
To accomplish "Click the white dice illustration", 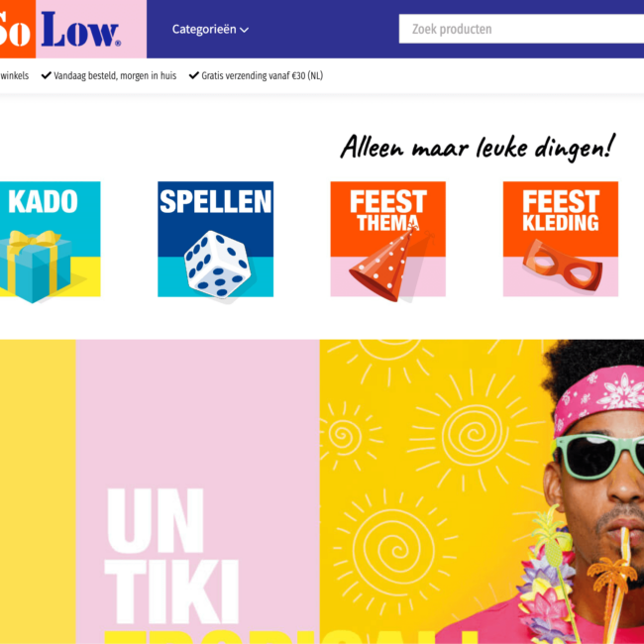I will pyautogui.click(x=216, y=265).
